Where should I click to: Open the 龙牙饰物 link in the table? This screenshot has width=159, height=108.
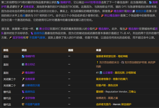[x=30, y=98]
